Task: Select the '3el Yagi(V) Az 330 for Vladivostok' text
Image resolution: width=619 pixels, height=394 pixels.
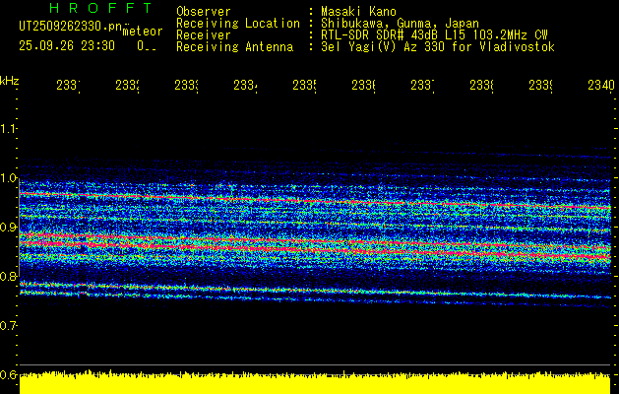Action: 438,47
